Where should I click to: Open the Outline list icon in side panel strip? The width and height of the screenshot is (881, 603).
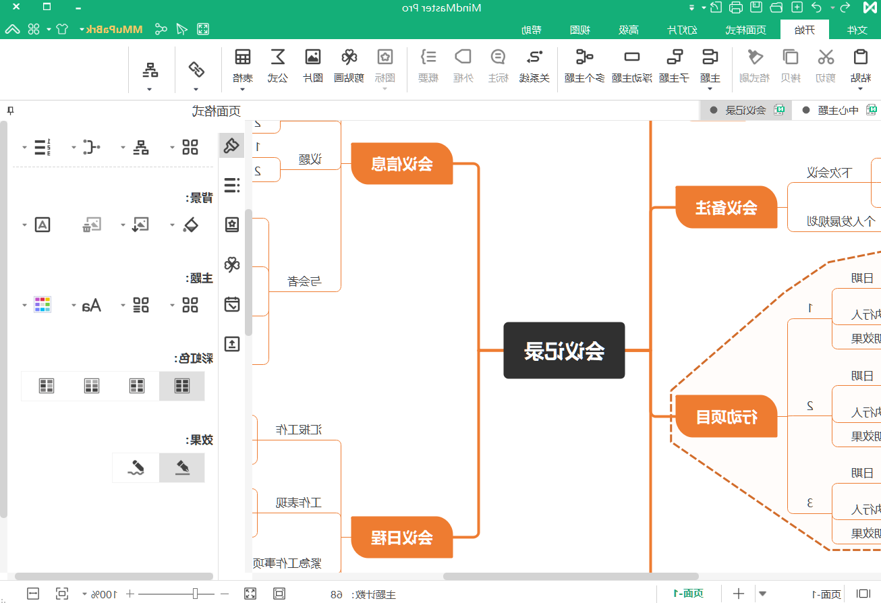(x=232, y=185)
